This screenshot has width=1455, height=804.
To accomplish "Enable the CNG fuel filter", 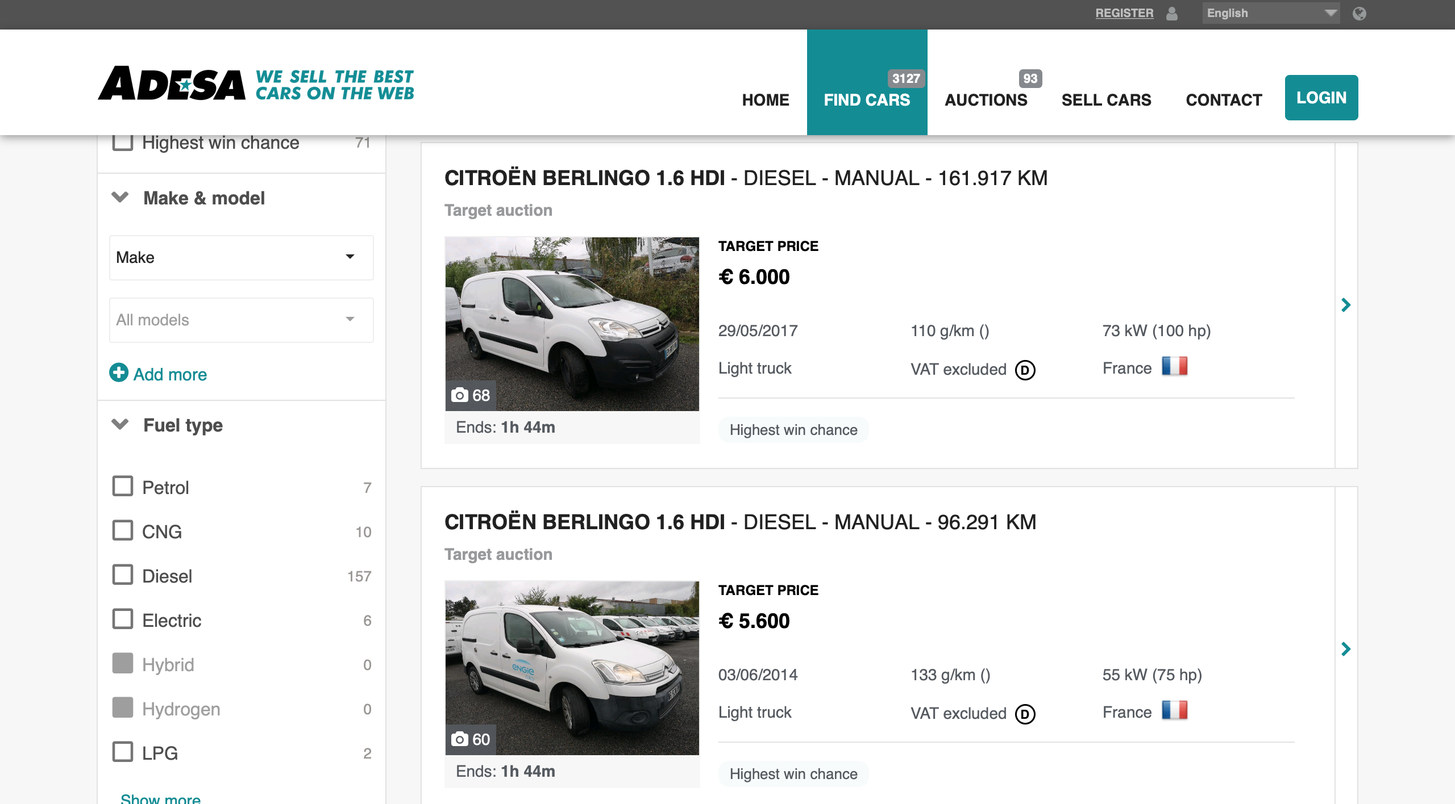I will pyautogui.click(x=123, y=531).
